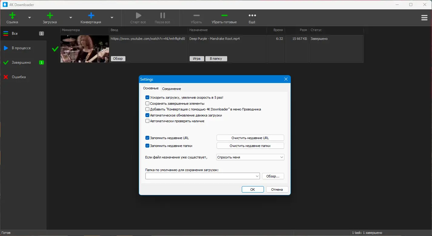The width and height of the screenshot is (432, 236).
Task: Click the Готов status bar text
Action: pyautogui.click(x=6, y=233)
